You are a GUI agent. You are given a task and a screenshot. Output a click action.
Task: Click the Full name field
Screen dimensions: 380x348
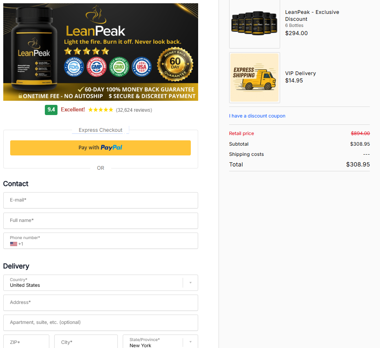100,221
